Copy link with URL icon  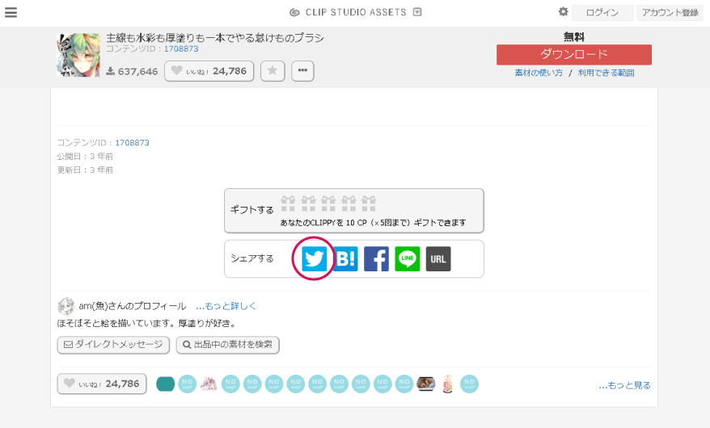tap(438, 259)
